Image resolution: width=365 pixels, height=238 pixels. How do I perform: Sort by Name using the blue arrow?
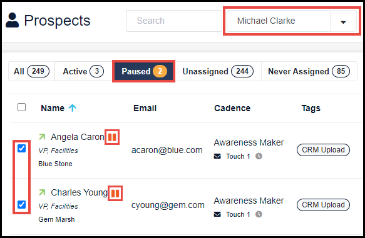pyautogui.click(x=73, y=108)
